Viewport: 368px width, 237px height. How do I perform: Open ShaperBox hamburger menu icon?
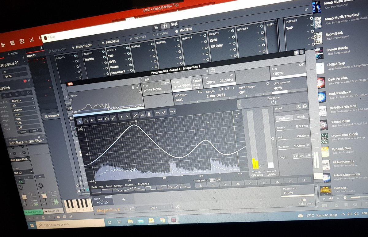pos(126,209)
